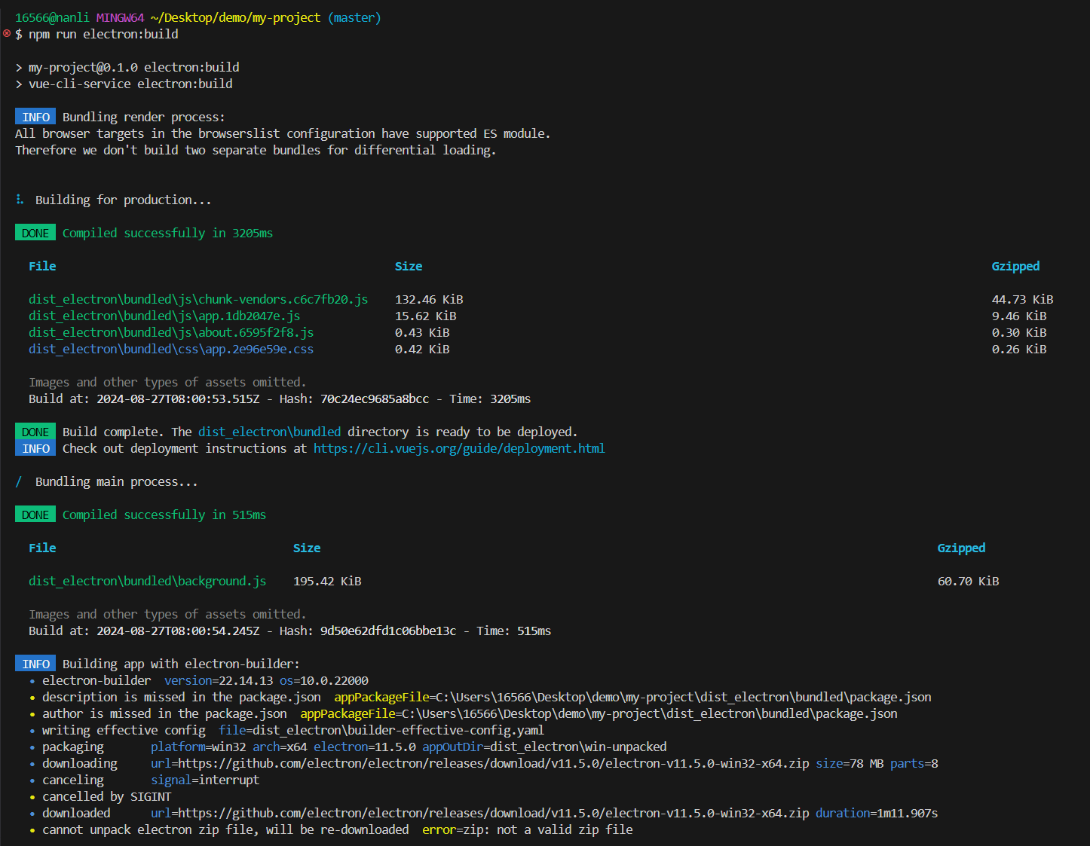1090x846 pixels.
Task: Click the 0.42 KiB size value
Action: (x=422, y=349)
